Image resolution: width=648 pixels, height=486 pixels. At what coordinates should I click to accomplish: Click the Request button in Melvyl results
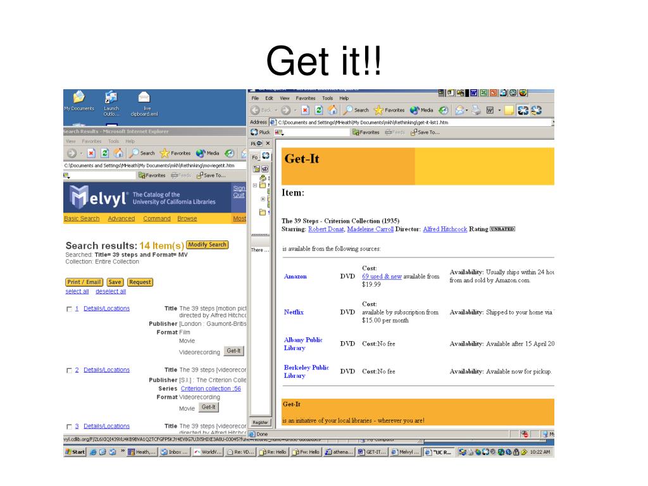click(x=140, y=282)
